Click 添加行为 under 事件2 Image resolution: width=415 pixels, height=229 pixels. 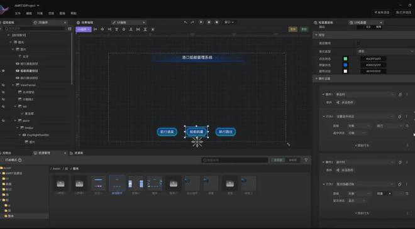click(x=362, y=213)
